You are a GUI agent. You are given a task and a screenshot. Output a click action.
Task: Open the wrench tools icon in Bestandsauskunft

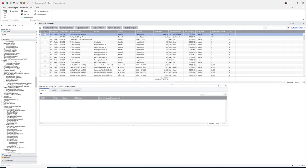click(x=293, y=23)
